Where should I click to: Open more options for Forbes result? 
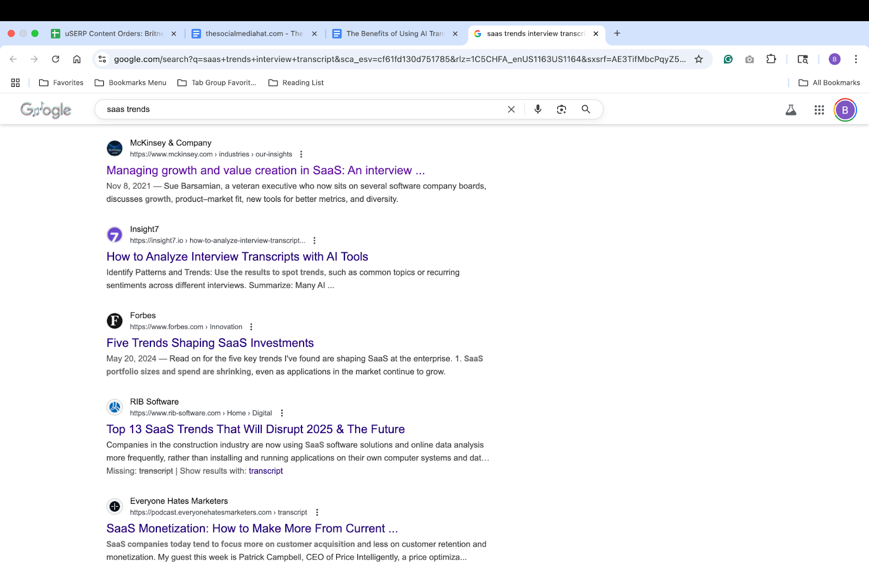[x=251, y=327]
